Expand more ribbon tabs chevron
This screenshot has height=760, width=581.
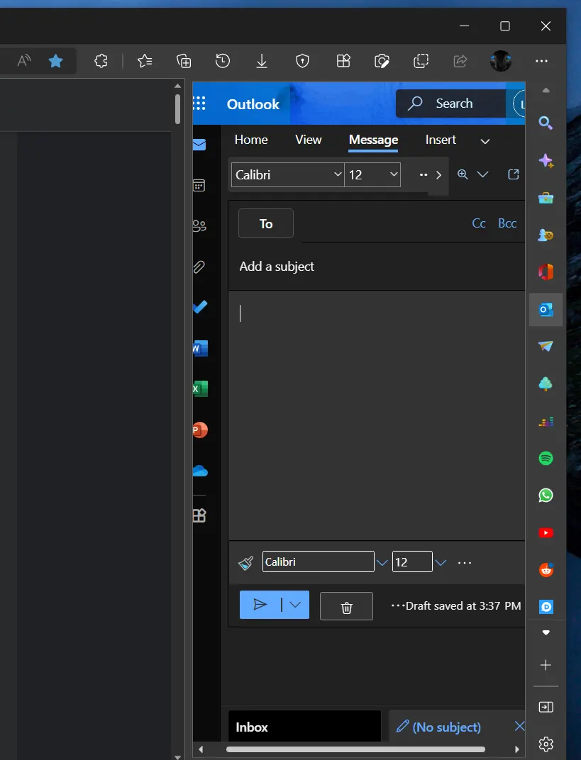tap(485, 141)
